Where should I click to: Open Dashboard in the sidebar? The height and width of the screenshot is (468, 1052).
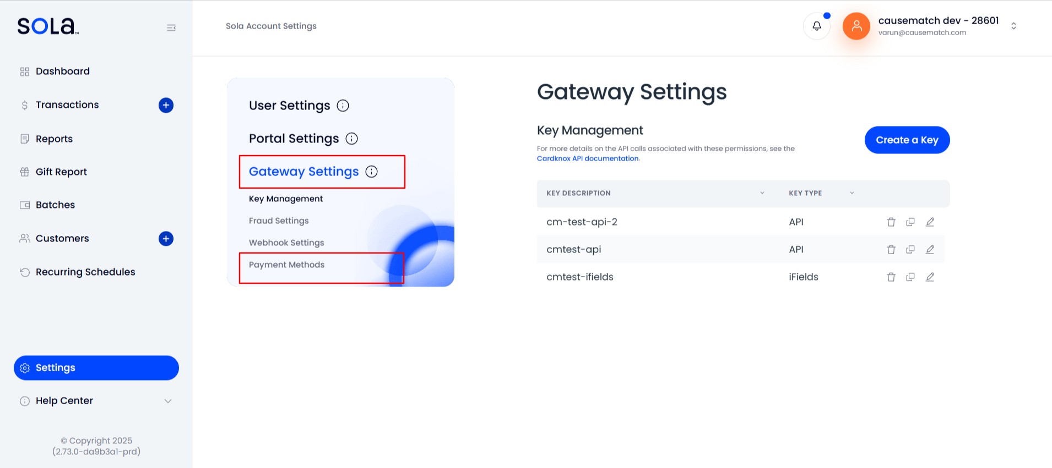pyautogui.click(x=63, y=71)
